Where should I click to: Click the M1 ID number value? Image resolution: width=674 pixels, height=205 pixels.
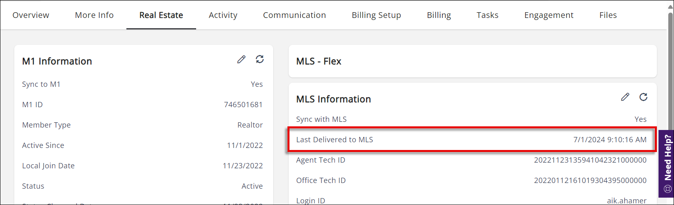click(x=243, y=105)
